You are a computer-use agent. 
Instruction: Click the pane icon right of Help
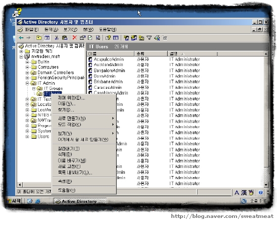tap(116, 38)
